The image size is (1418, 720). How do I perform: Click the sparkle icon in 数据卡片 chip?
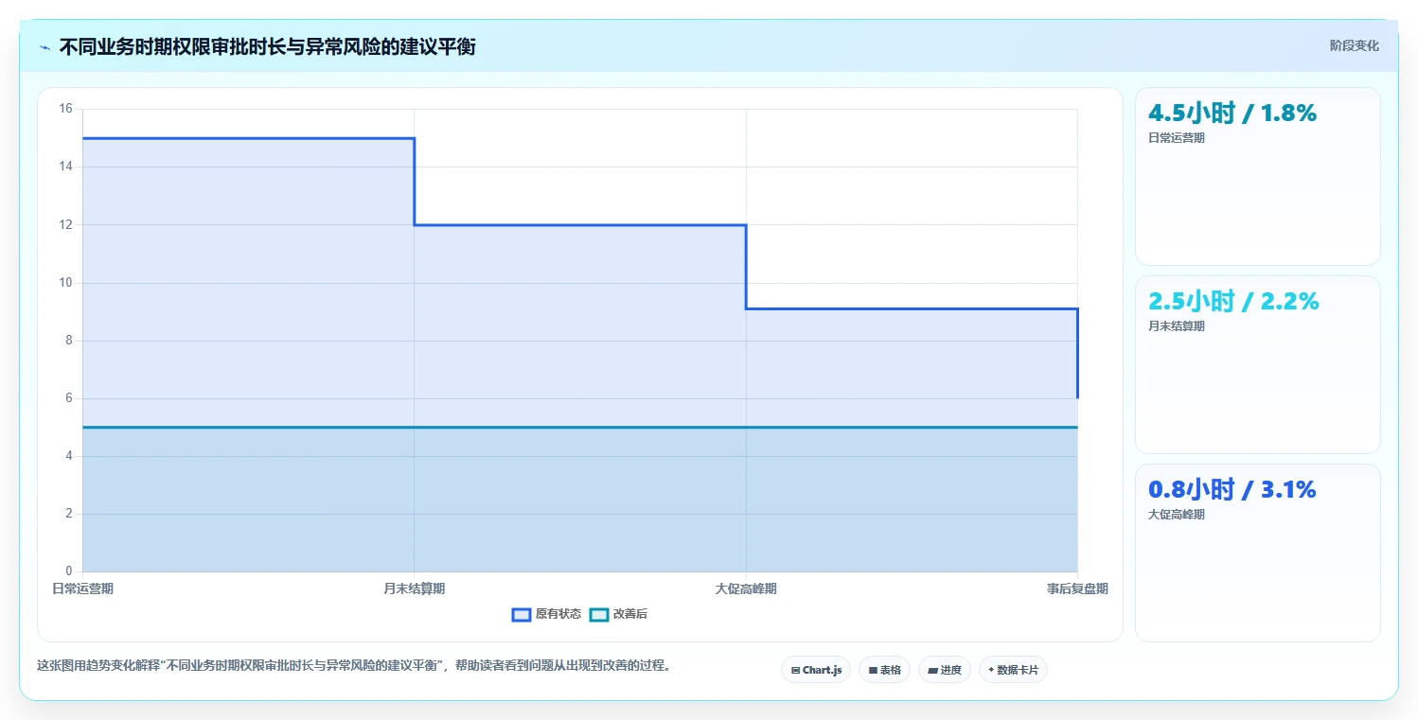click(991, 670)
